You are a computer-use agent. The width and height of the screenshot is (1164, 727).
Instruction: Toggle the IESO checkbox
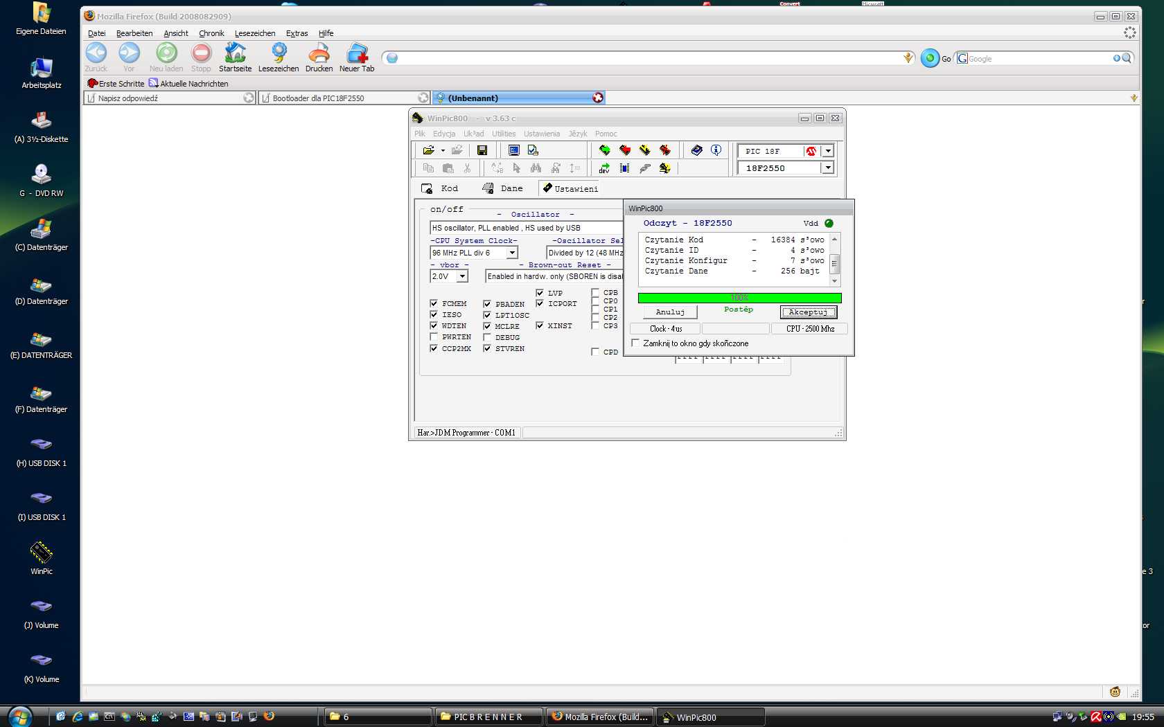434,314
